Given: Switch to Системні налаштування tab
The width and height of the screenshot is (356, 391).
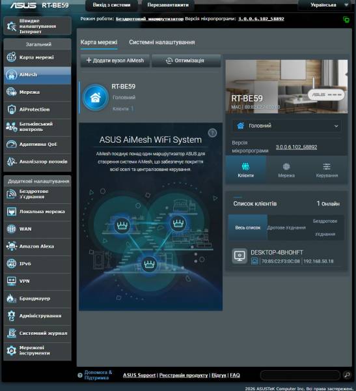Looking at the screenshot, I should tap(162, 42).
